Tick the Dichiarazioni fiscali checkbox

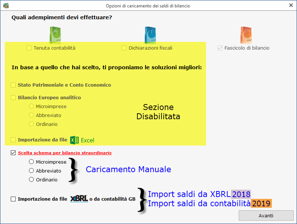click(124, 48)
